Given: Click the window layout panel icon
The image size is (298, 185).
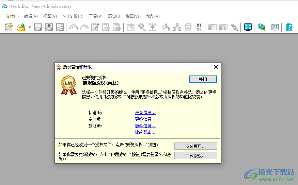Looking at the screenshot, I should coord(213,27).
